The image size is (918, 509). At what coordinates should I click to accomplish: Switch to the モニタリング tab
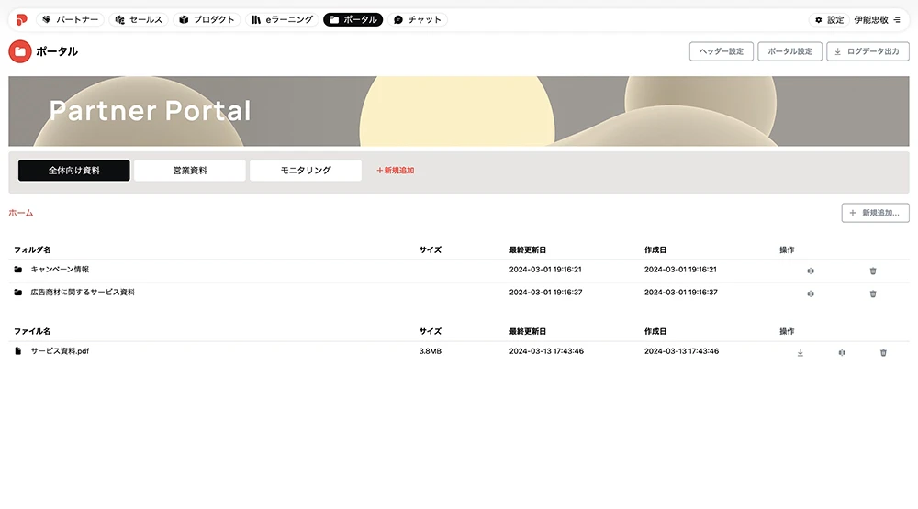[306, 171]
